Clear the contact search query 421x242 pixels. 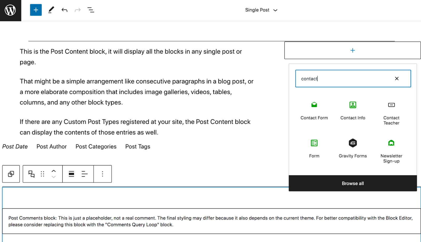click(397, 78)
